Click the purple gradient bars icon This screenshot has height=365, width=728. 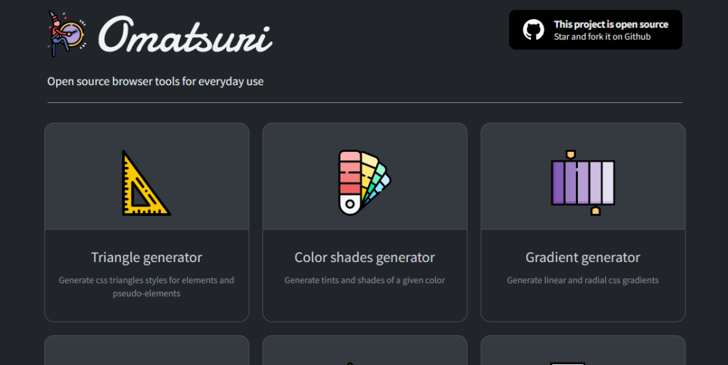click(x=583, y=182)
